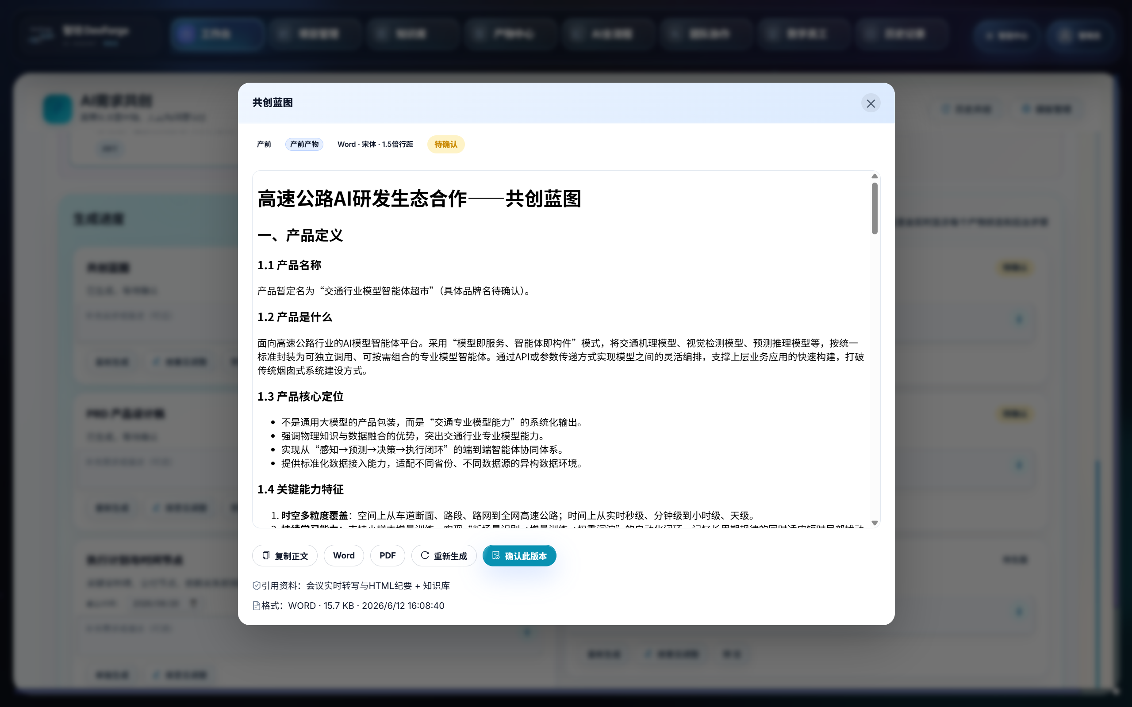Click heading 一、产品定义
Image resolution: width=1132 pixels, height=707 pixels.
point(300,235)
